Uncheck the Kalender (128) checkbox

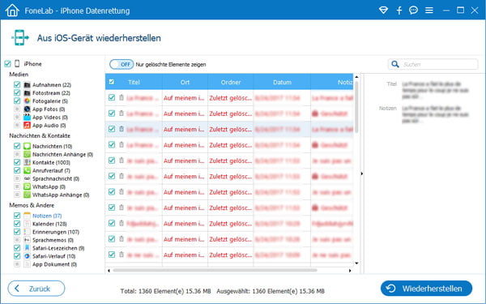[x=17, y=224]
